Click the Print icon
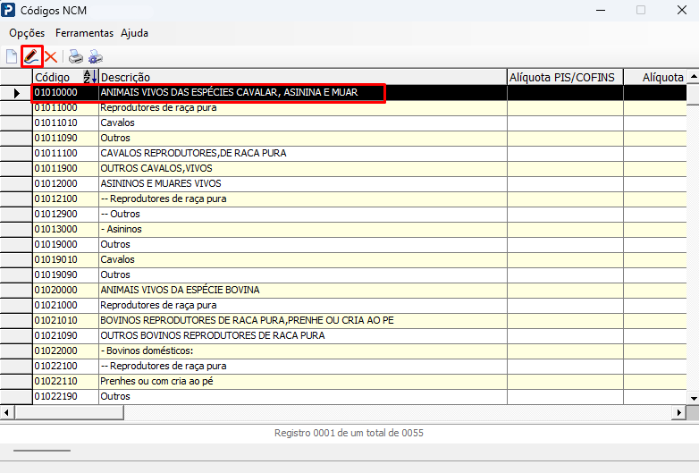Viewport: 699px width, 473px height. [76, 56]
